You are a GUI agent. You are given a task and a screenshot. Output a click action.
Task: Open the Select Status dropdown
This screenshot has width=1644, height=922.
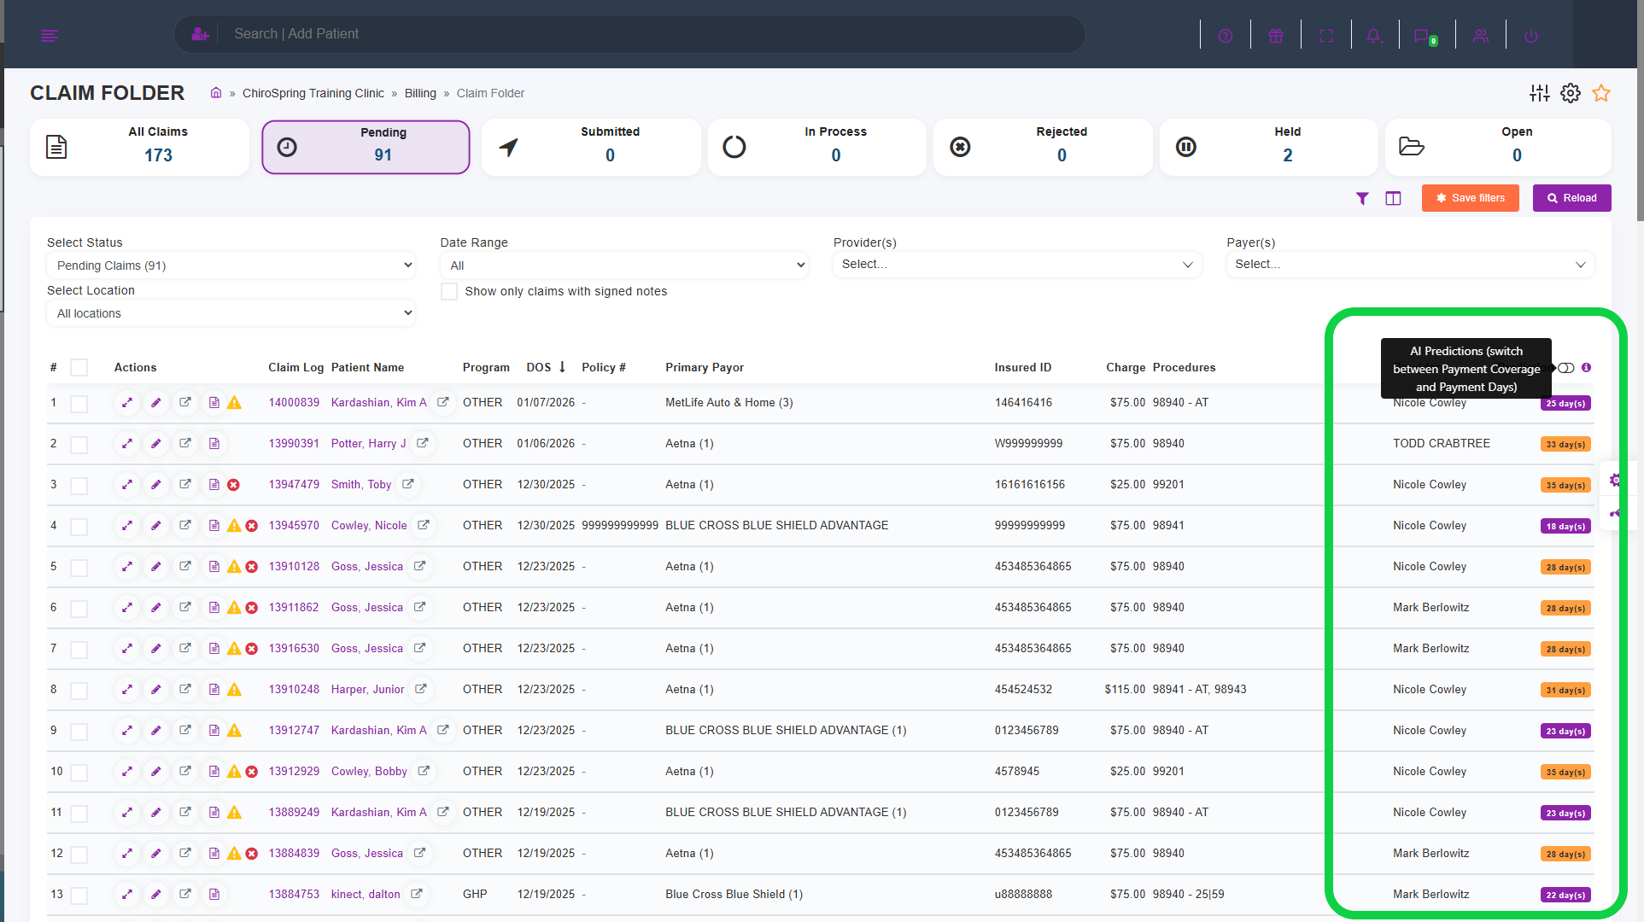231,266
